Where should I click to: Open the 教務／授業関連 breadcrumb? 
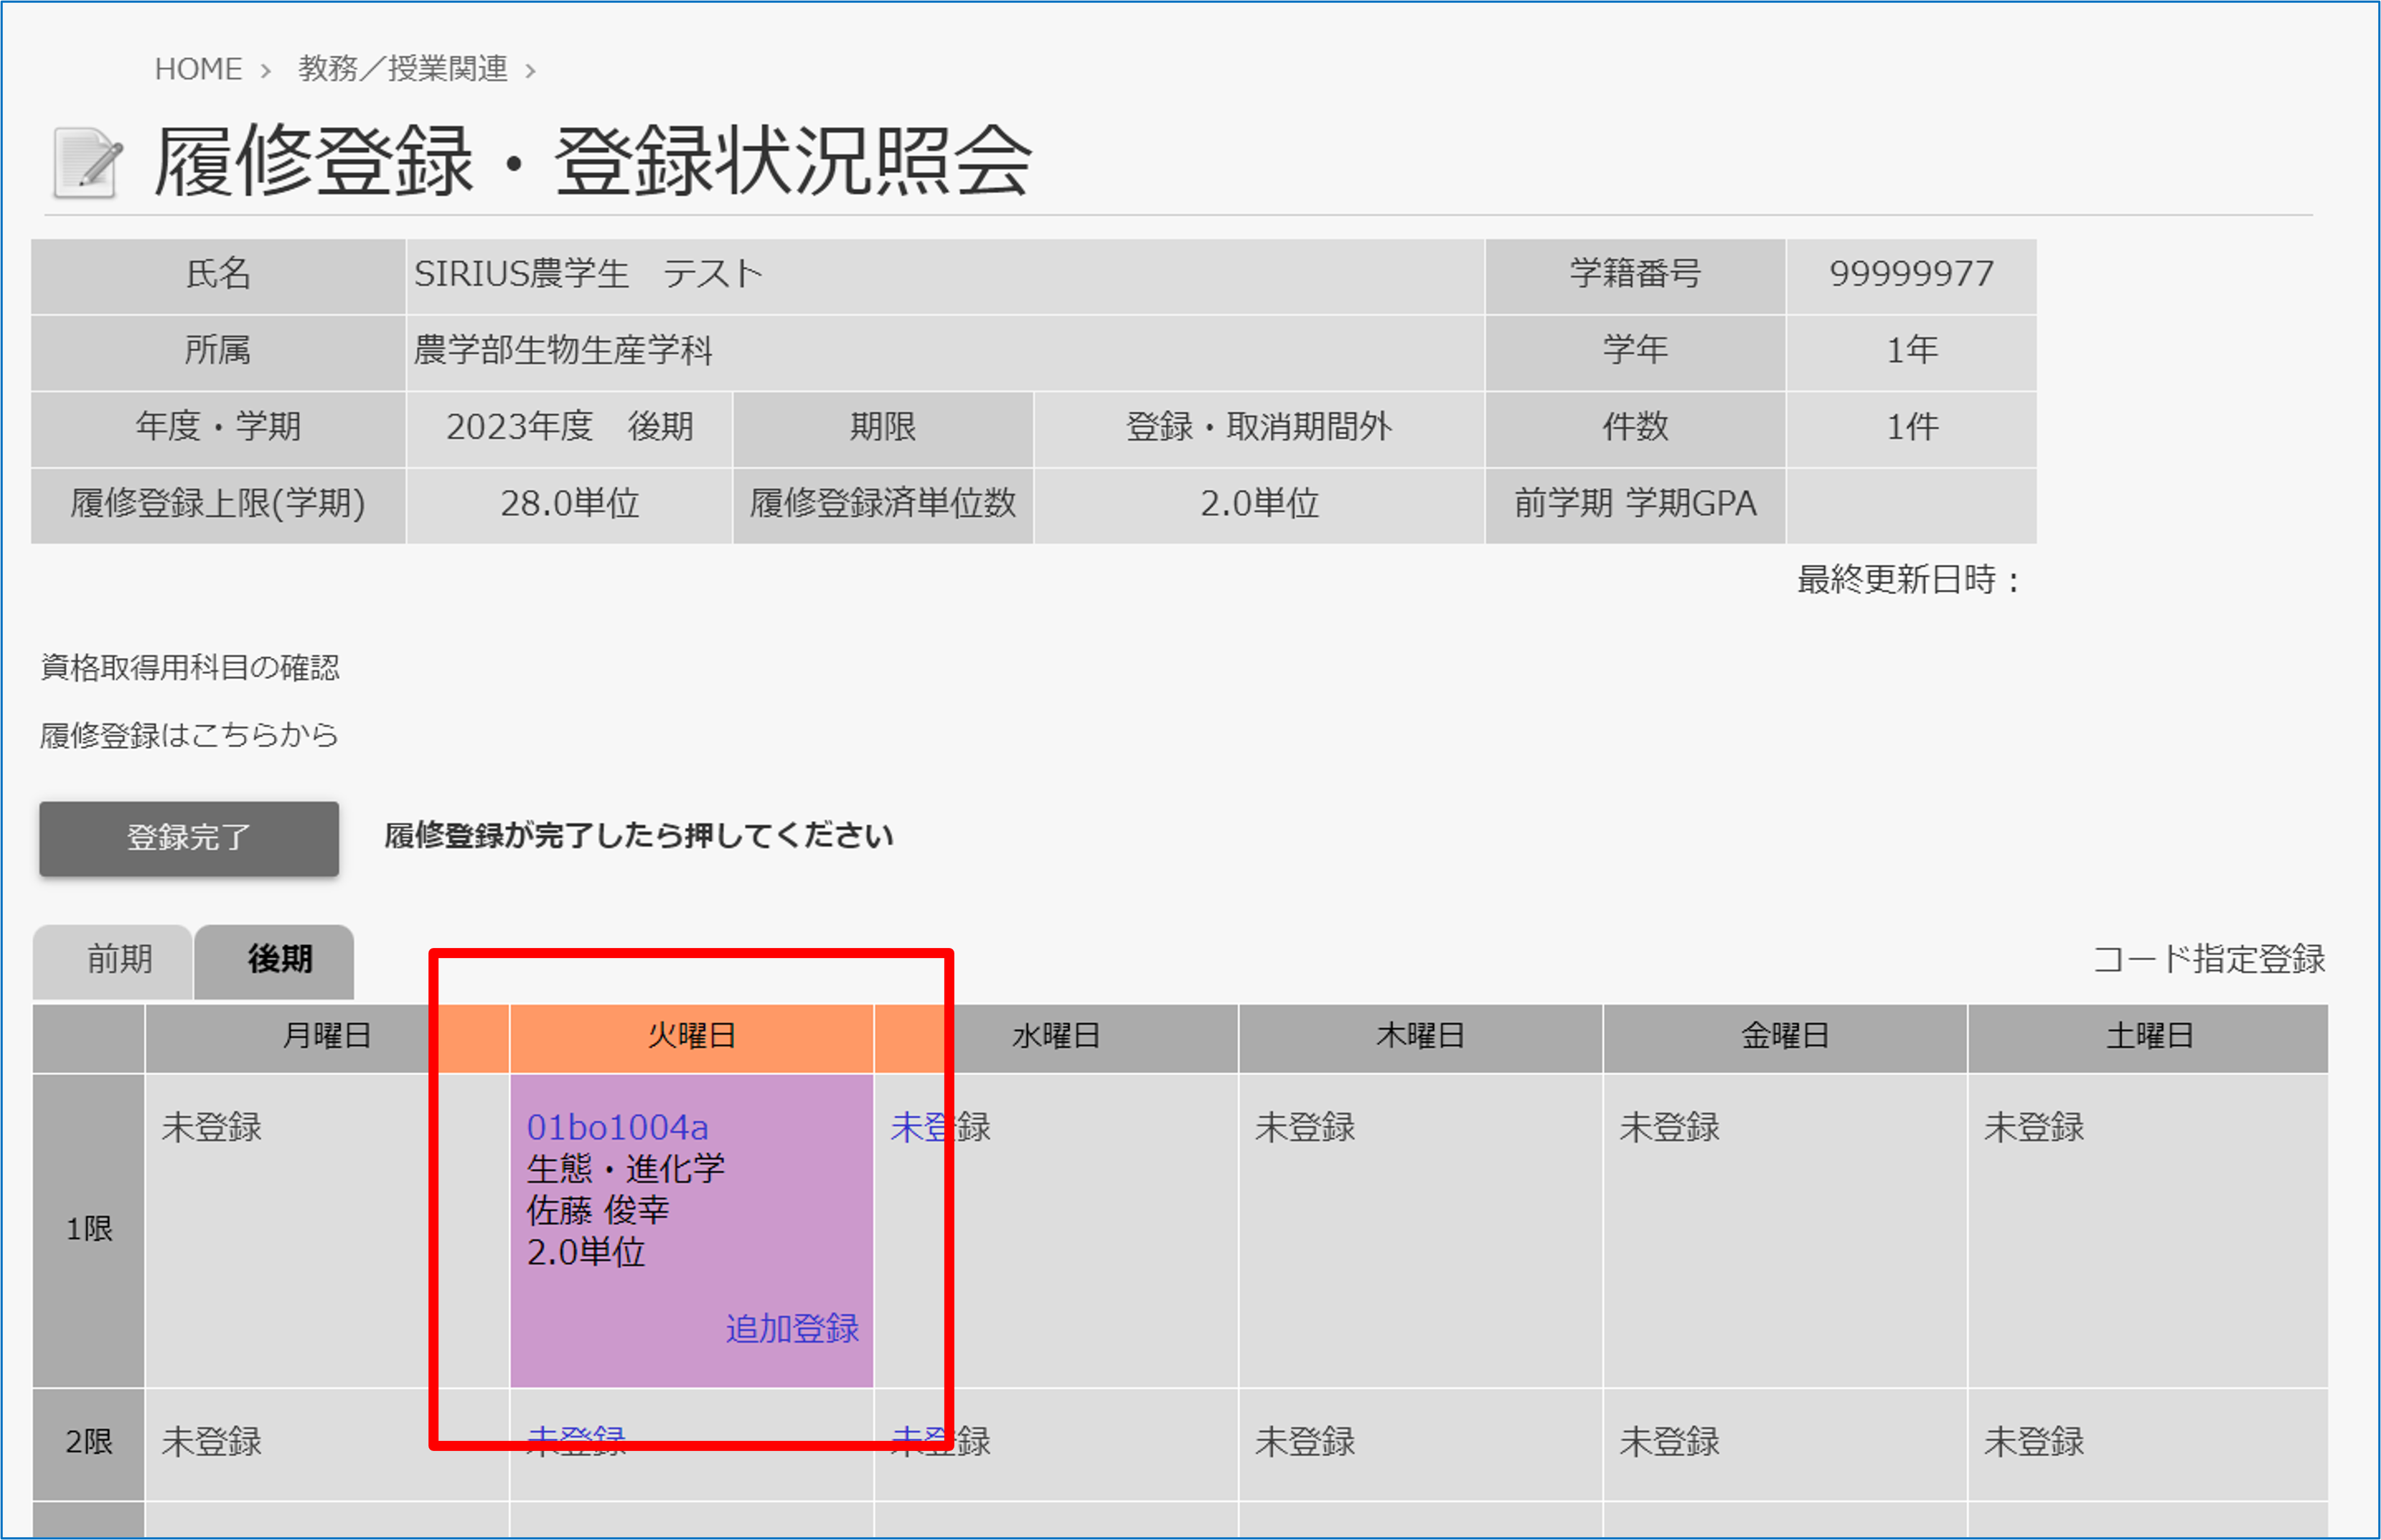tap(403, 69)
